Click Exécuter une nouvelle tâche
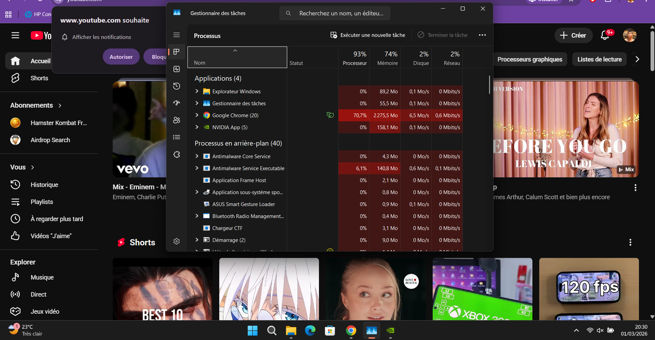 [x=368, y=35]
